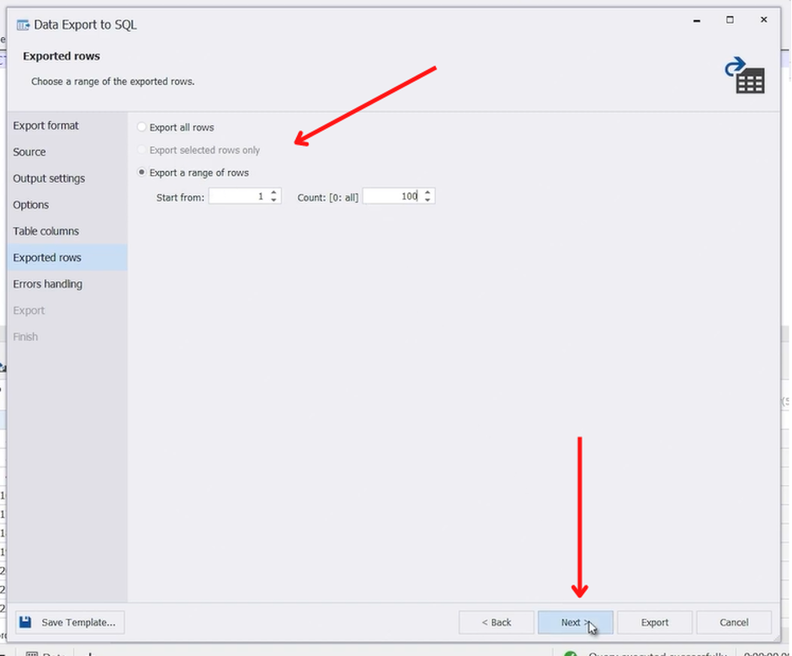Click the Data Export title bar icon

[23, 24]
